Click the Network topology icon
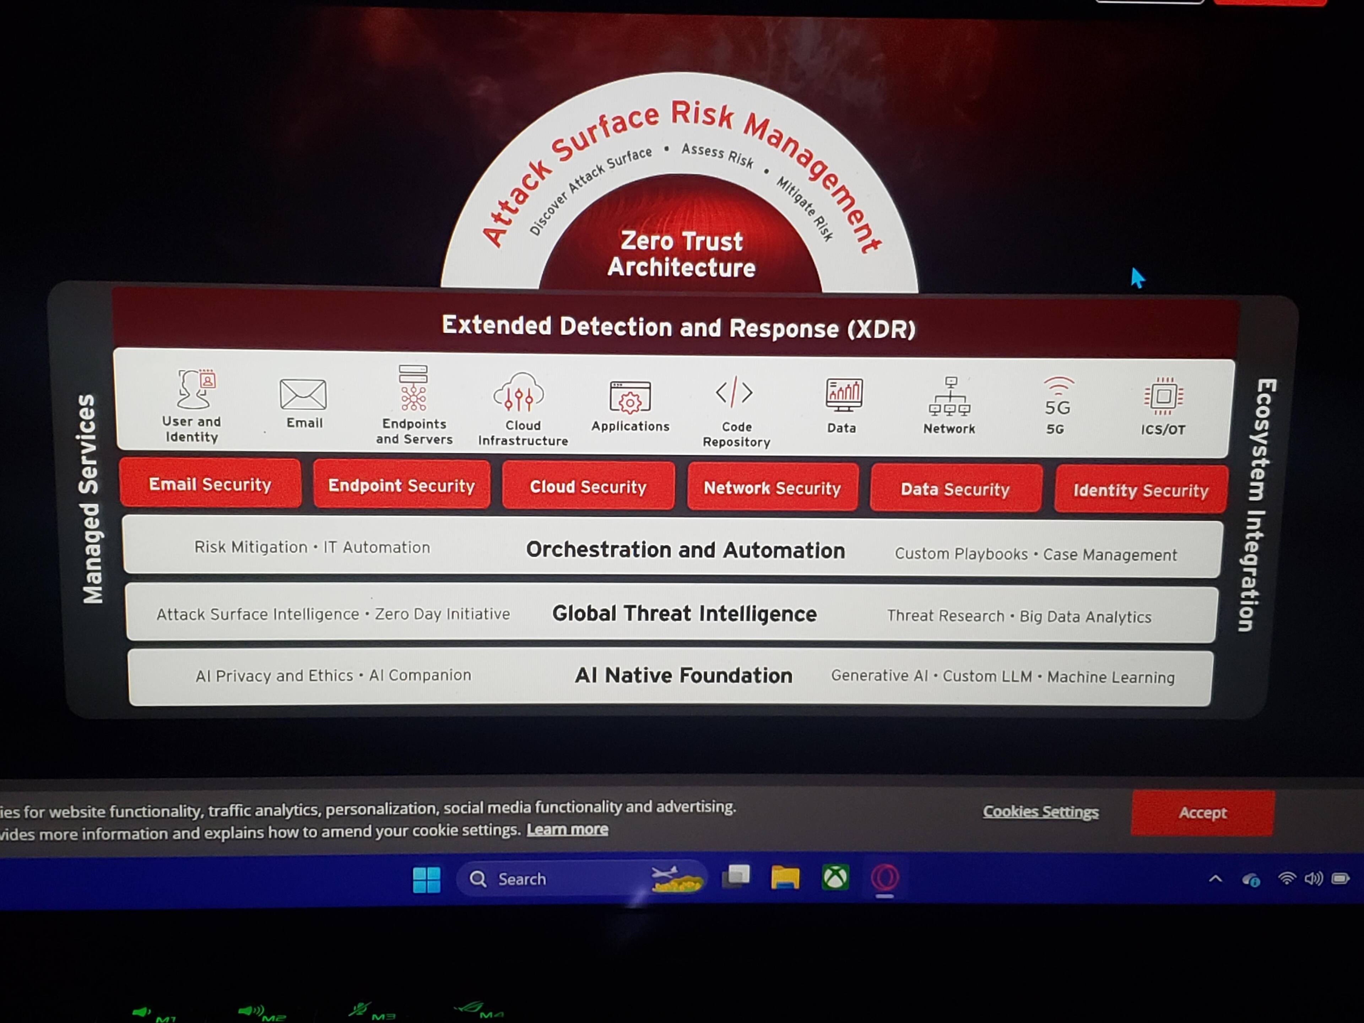This screenshot has width=1364, height=1023. point(949,396)
